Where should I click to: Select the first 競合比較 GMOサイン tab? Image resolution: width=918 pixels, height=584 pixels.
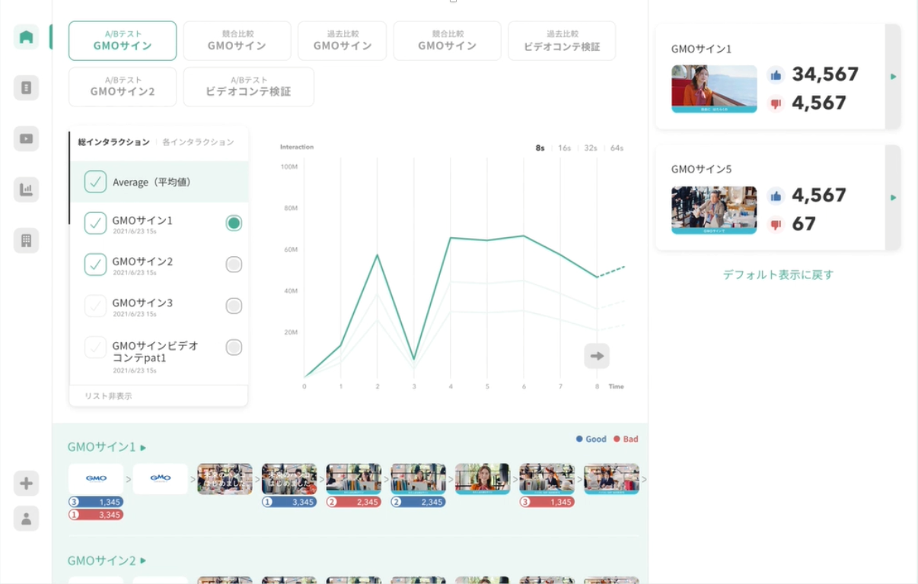pyautogui.click(x=237, y=41)
